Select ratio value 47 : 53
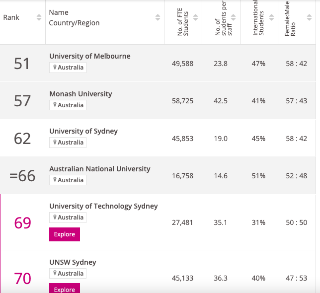This screenshot has width=320, height=293. 297,278
